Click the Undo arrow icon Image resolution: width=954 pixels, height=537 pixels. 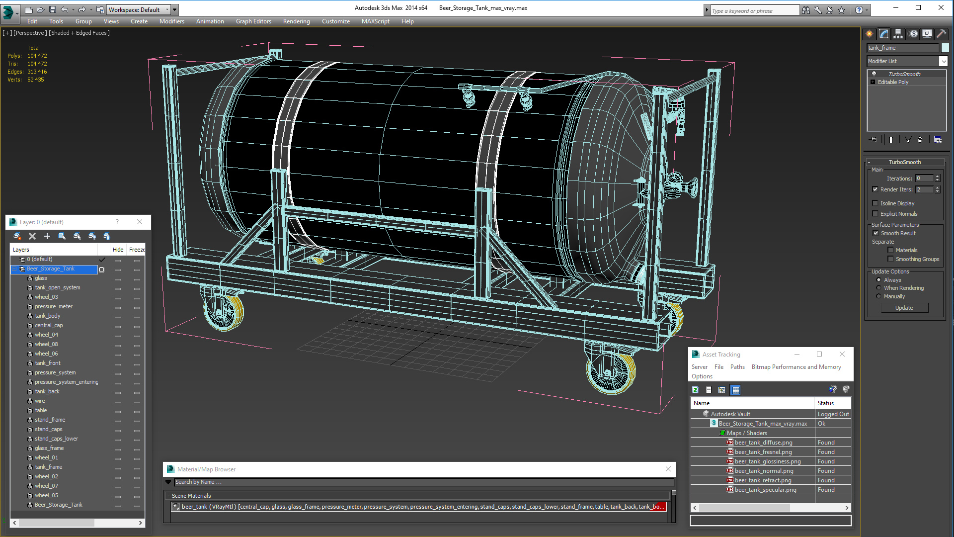coord(65,9)
